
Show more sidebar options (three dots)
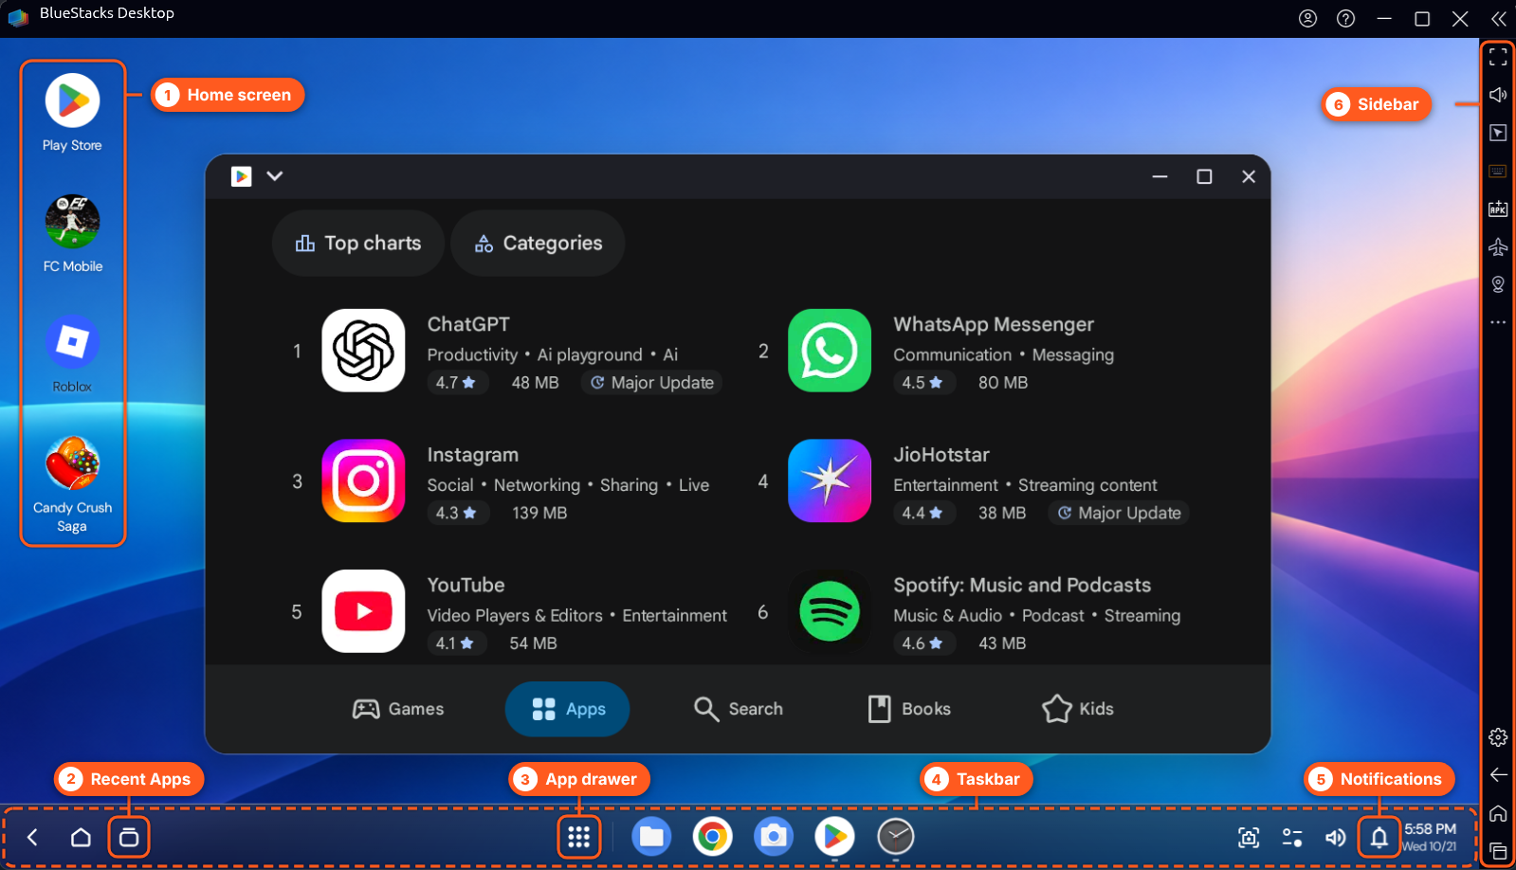pyautogui.click(x=1498, y=322)
